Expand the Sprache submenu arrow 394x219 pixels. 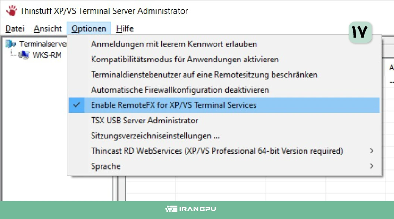pos(371,166)
